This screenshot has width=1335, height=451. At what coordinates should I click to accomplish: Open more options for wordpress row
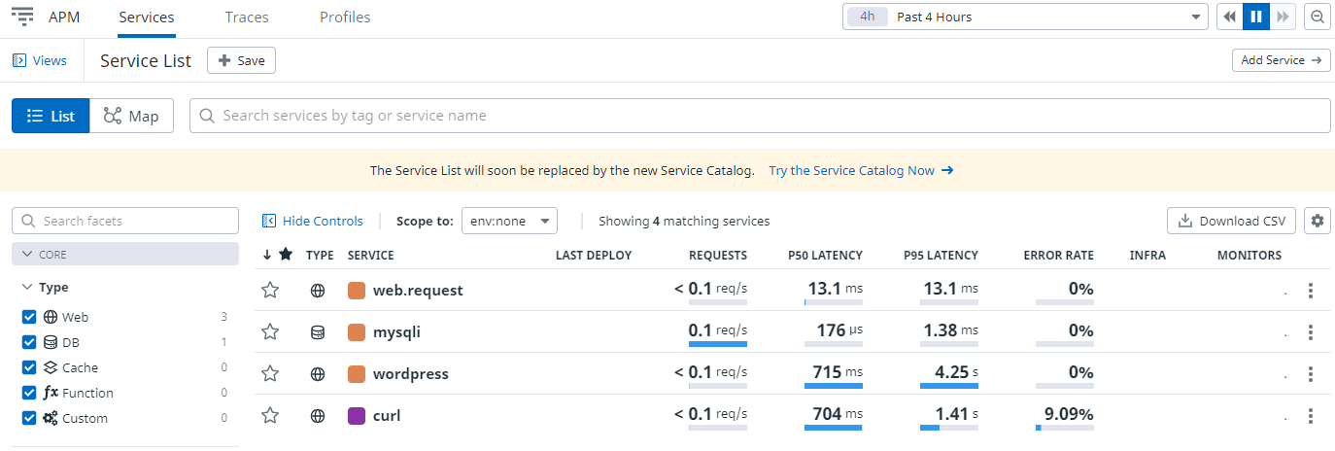coord(1311,374)
